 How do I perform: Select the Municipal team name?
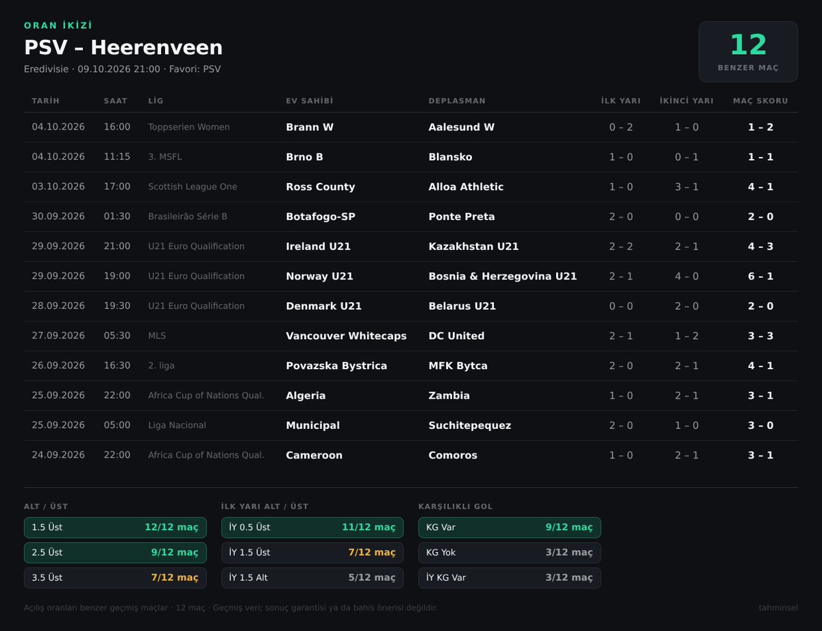tap(312, 425)
